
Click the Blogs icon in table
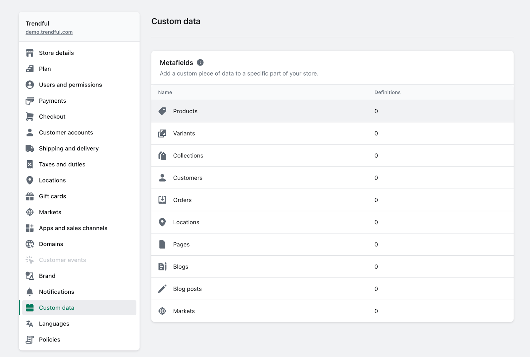tap(162, 267)
